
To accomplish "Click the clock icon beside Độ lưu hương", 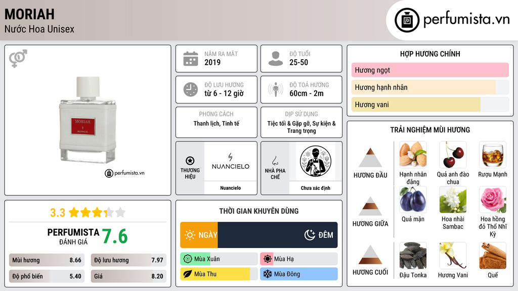I will (191, 89).
